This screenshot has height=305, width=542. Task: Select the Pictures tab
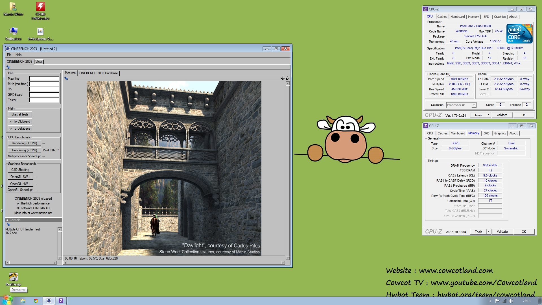point(70,73)
